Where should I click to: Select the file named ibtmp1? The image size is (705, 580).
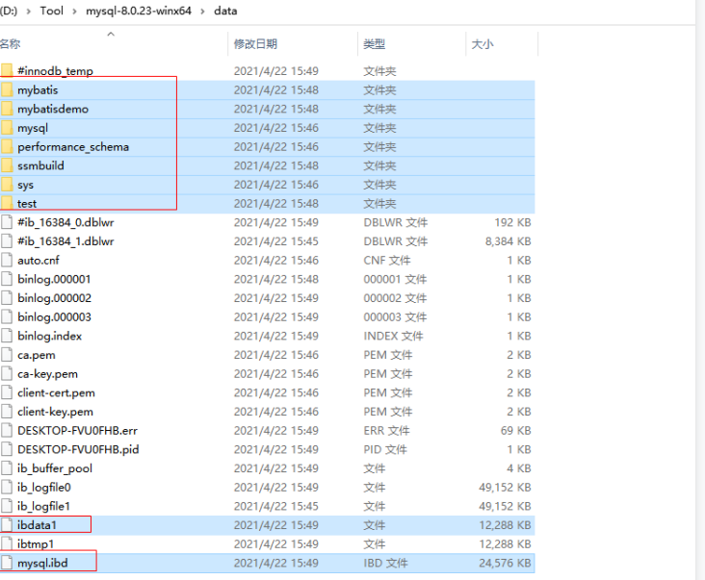point(36,544)
